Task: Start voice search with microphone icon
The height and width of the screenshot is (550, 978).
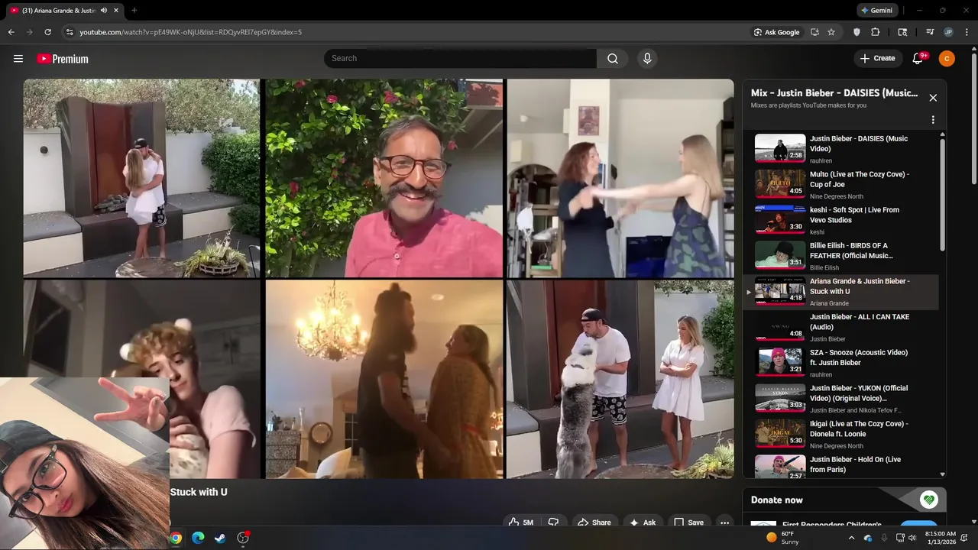Action: pyautogui.click(x=647, y=59)
